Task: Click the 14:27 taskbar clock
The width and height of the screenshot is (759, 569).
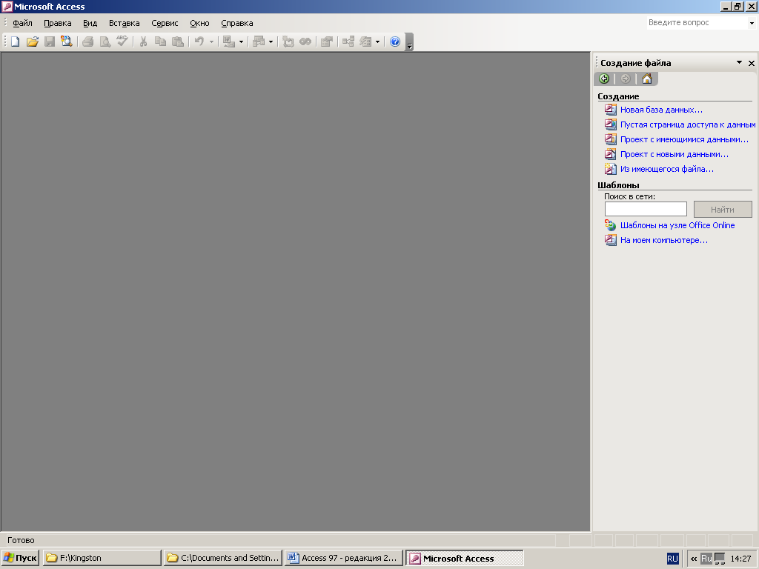Action: coord(740,559)
